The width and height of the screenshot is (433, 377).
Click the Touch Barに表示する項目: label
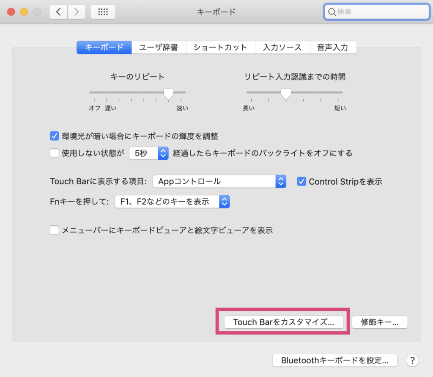point(98,181)
